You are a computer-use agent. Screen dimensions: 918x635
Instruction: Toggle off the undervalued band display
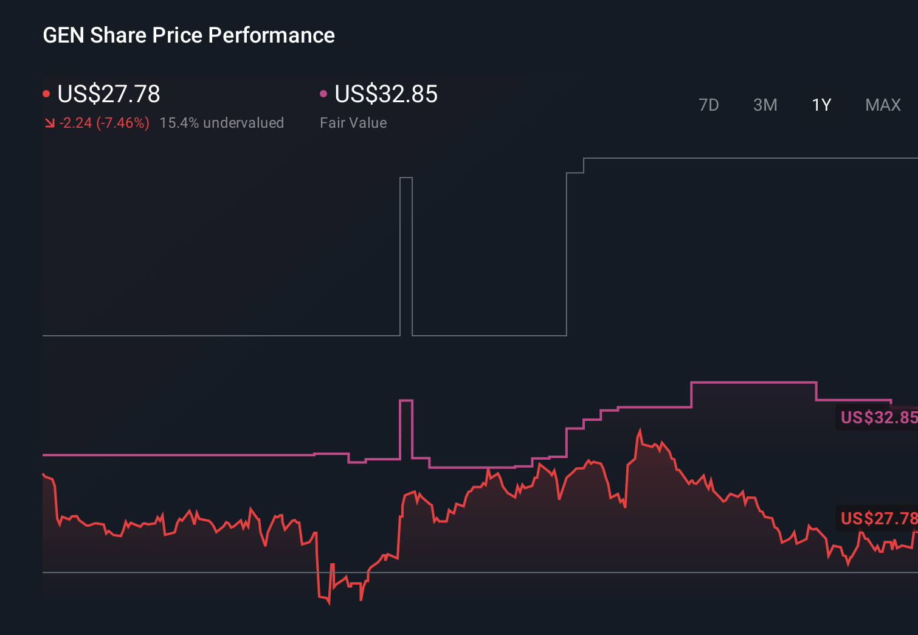223,122
